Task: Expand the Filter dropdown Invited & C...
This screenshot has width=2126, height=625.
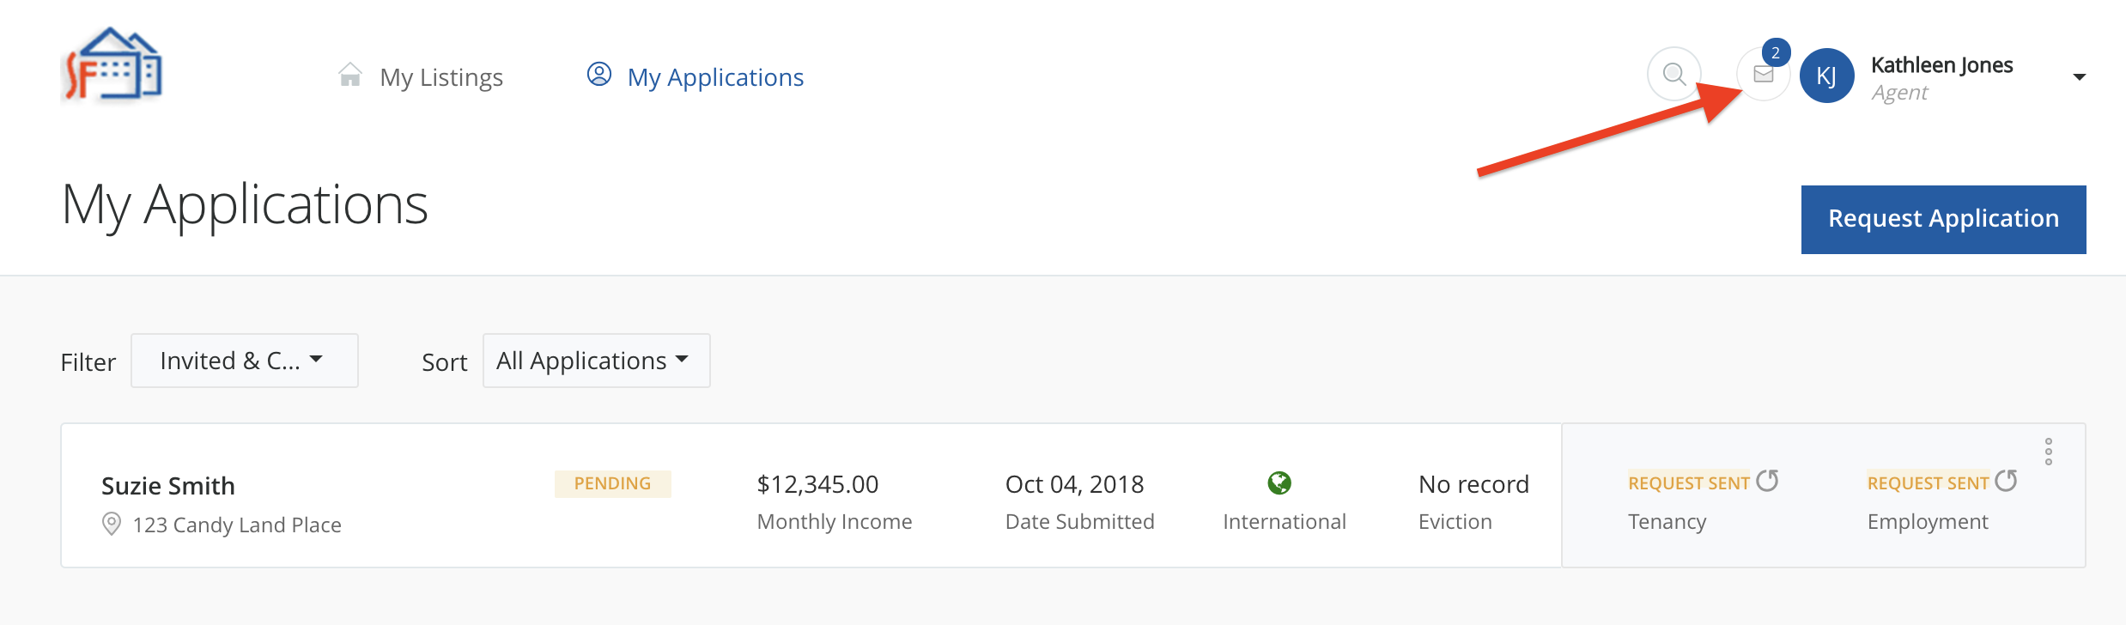Action: 244,361
